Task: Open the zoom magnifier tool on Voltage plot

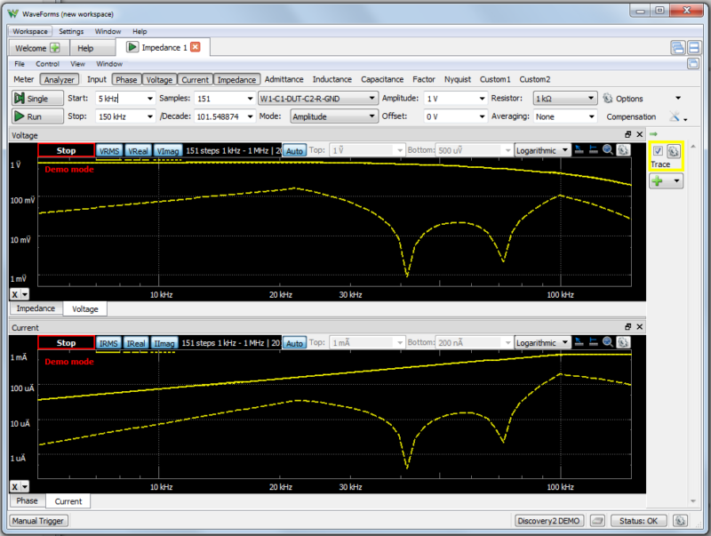Action: click(607, 150)
